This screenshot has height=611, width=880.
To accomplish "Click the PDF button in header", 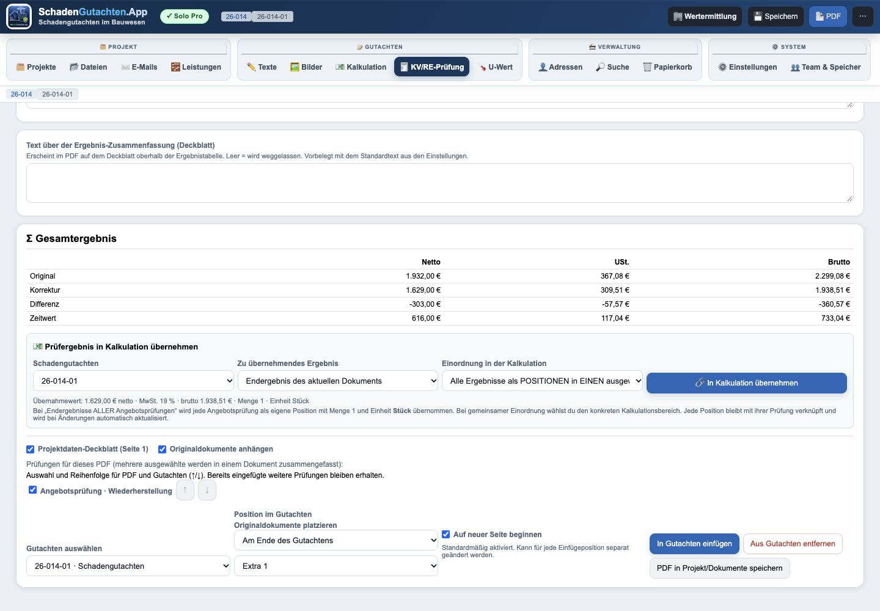I will 828,16.
